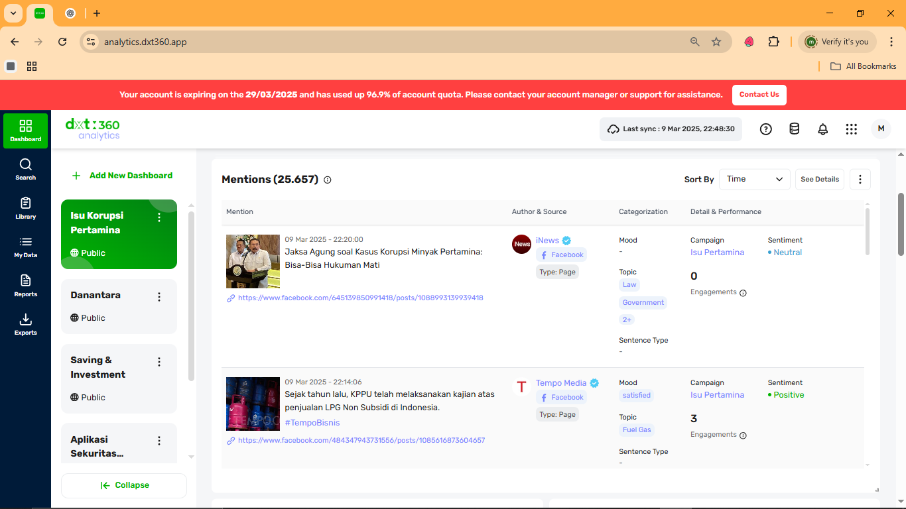This screenshot has width=906, height=509.
Task: Click the link icon of iNews post URL
Action: click(x=231, y=298)
